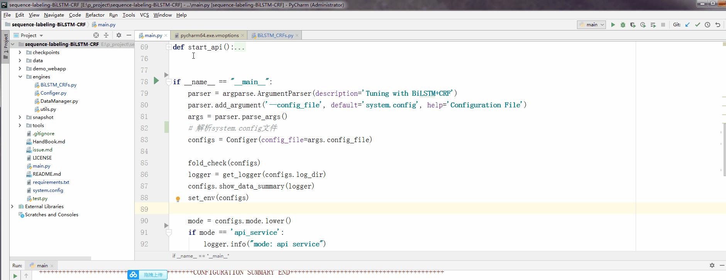726x280 pixels.
Task: Click the editor vertical scrollbar
Action: [724, 149]
